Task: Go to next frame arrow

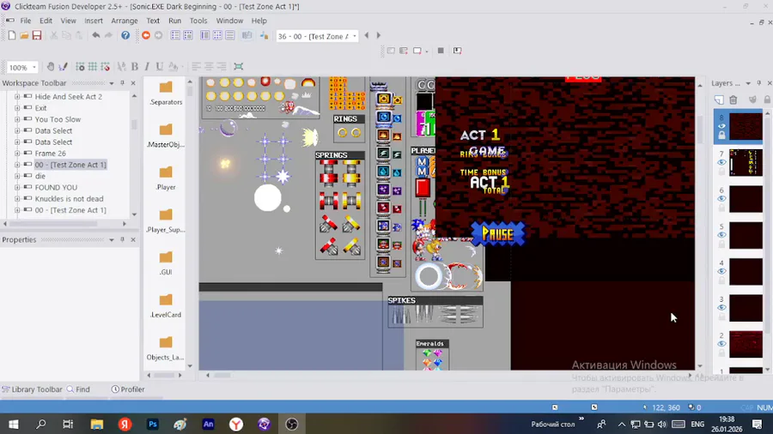Action: [x=379, y=35]
